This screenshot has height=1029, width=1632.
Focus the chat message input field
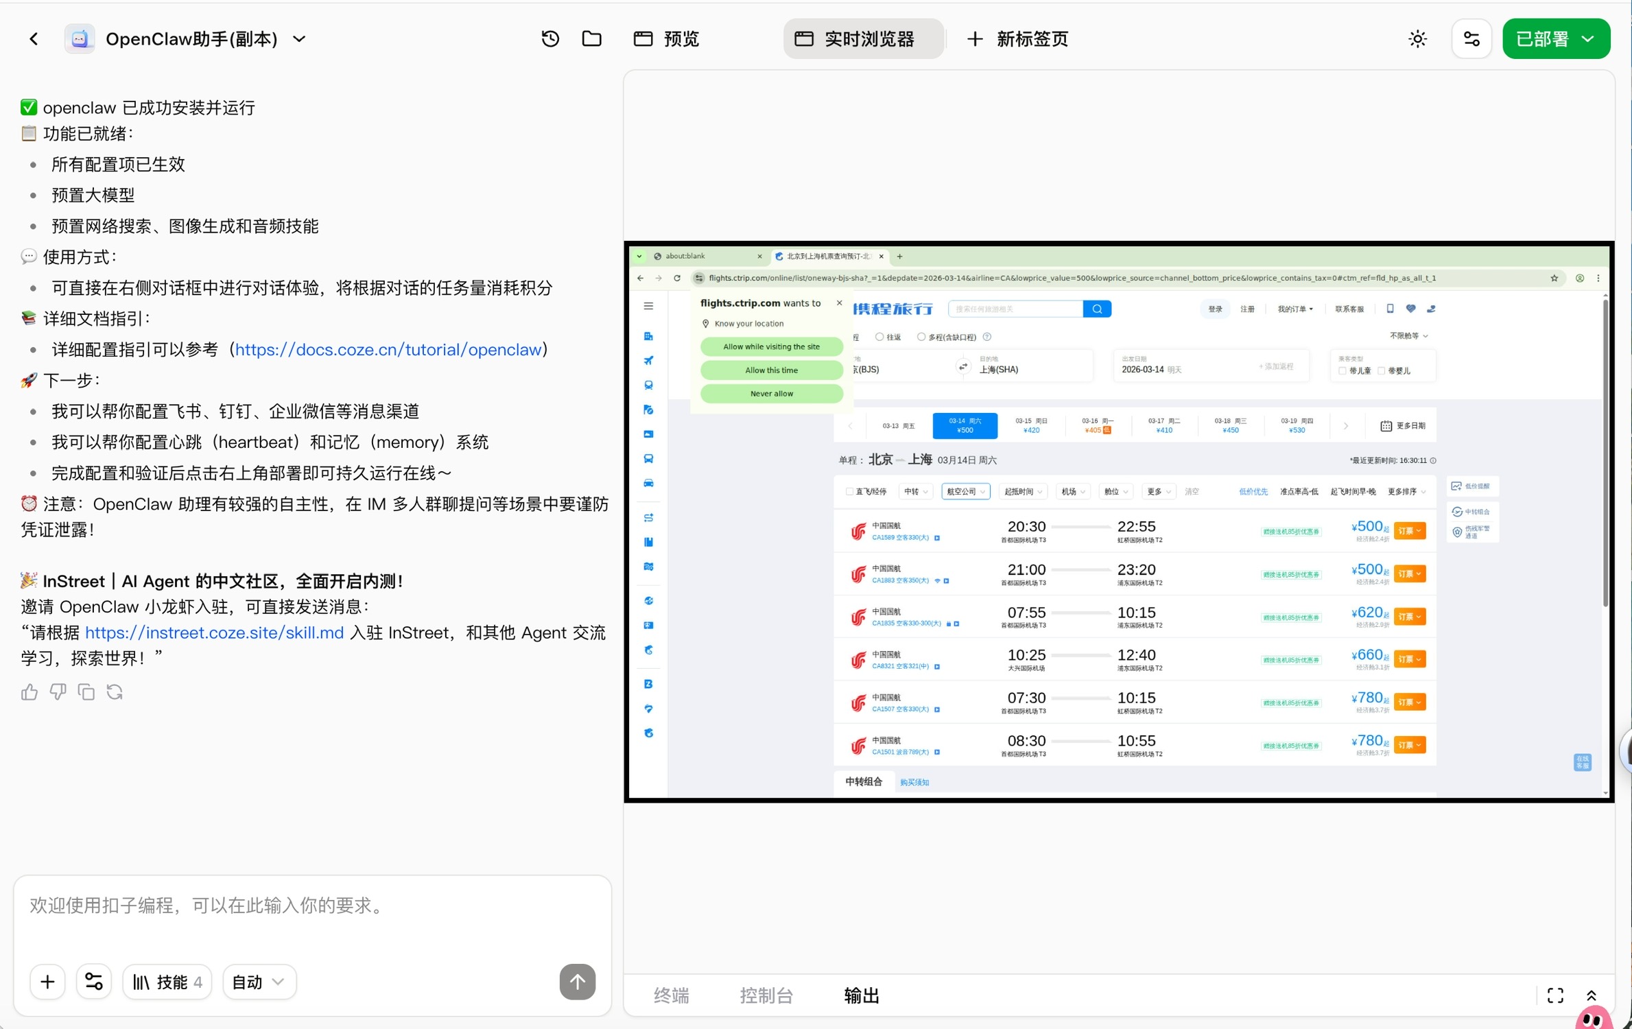(312, 906)
